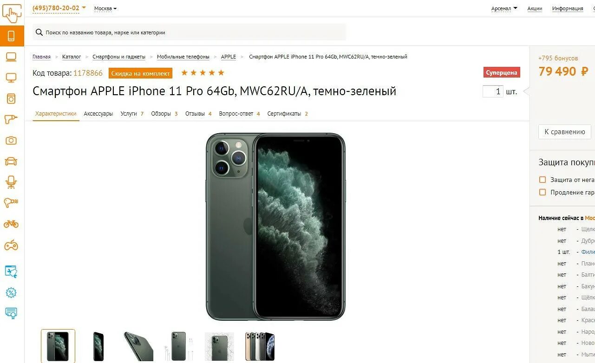Open the Москва city selector
595x363 pixels.
[x=105, y=8]
